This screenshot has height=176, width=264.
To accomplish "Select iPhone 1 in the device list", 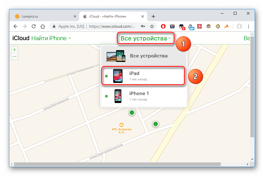I will pyautogui.click(x=144, y=96).
